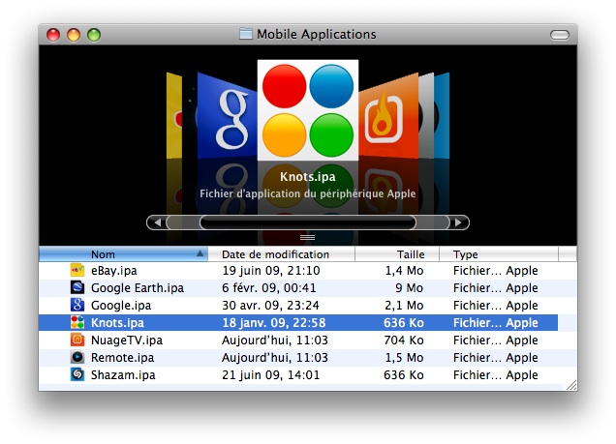Click Remote's Aujourd'hui, 11:03 date

275,357
